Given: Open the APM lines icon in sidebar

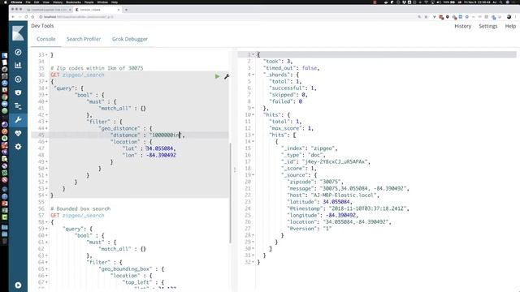Looking at the screenshot, I should (x=18, y=106).
